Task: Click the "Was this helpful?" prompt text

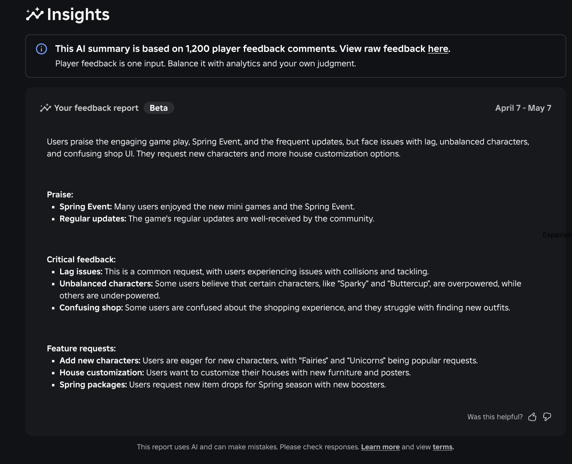Action: point(495,417)
